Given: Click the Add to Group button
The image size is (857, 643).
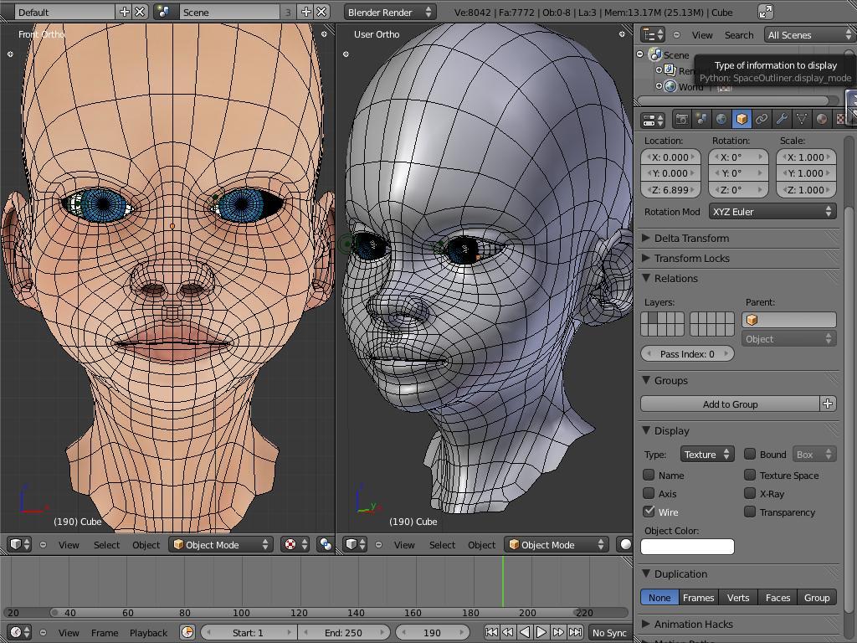Looking at the screenshot, I should pyautogui.click(x=730, y=404).
